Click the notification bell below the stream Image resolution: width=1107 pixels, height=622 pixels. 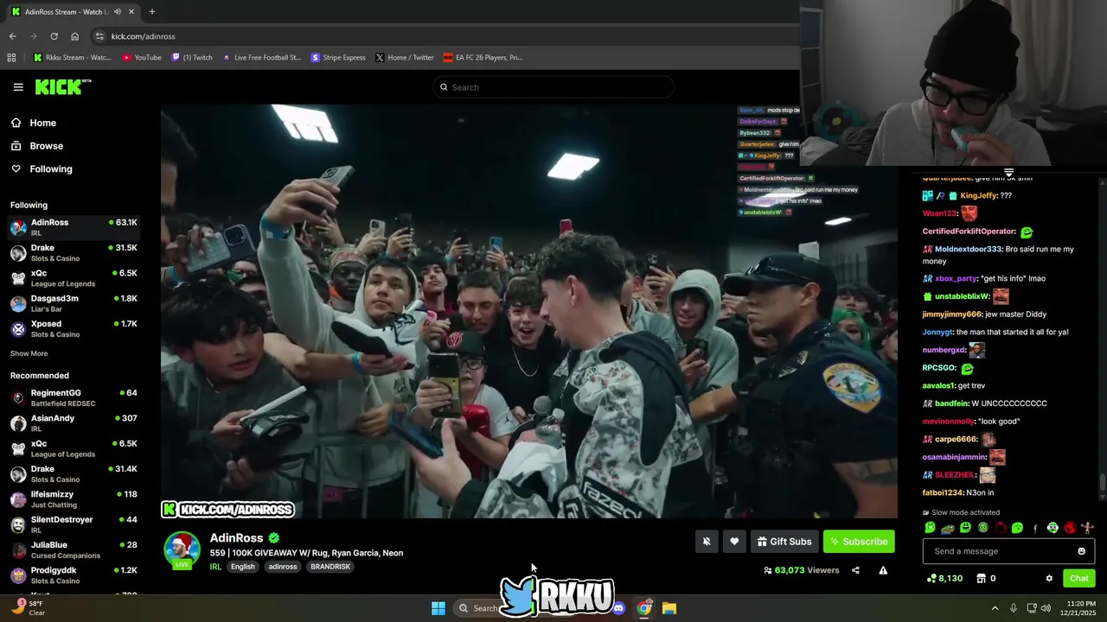coord(707,542)
